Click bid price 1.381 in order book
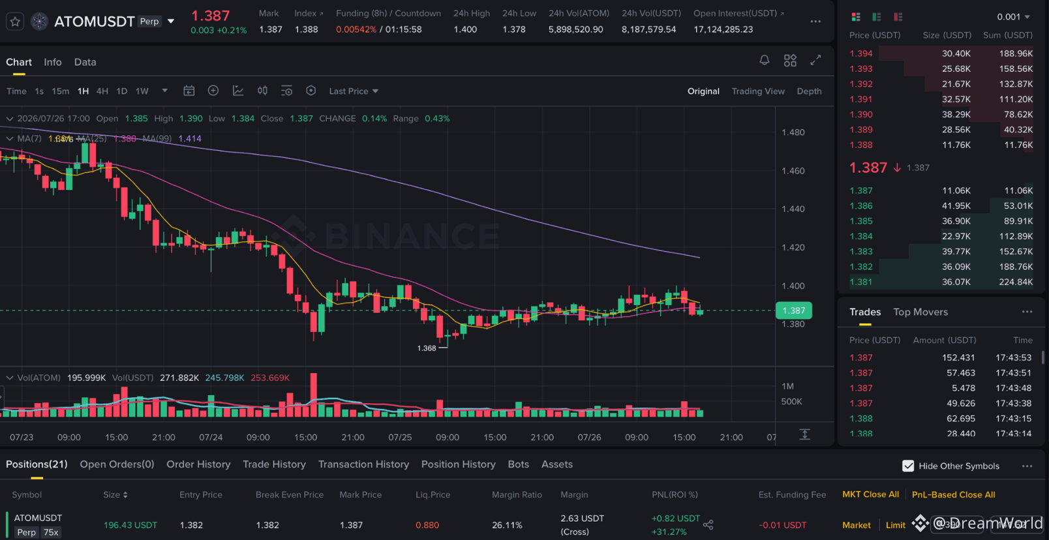 [x=861, y=282]
